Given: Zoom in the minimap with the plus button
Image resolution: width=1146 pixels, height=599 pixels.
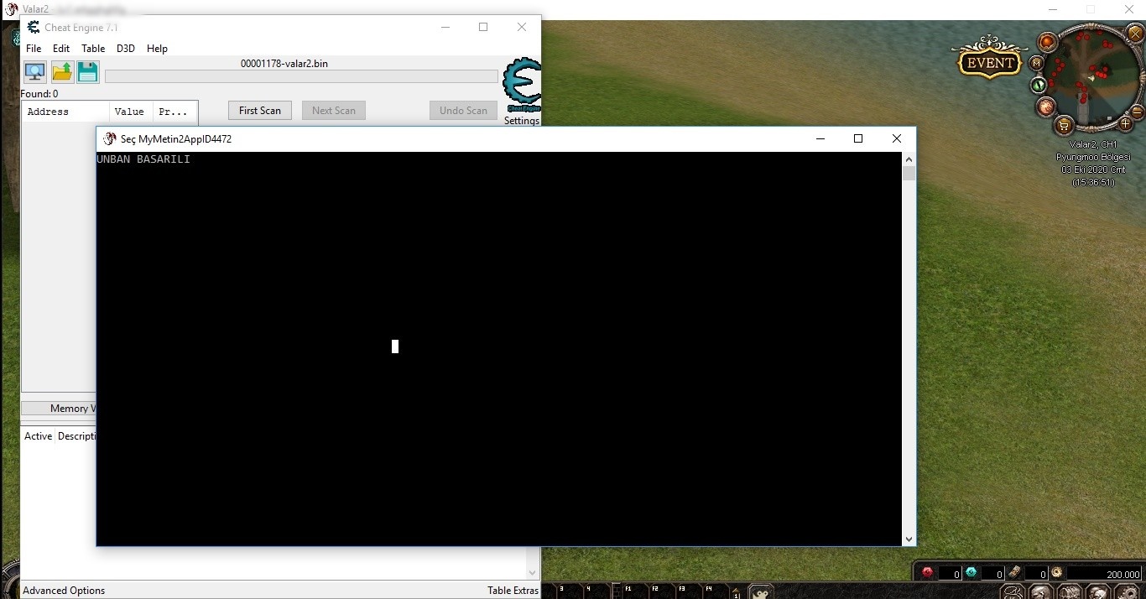Looking at the screenshot, I should pyautogui.click(x=1125, y=124).
